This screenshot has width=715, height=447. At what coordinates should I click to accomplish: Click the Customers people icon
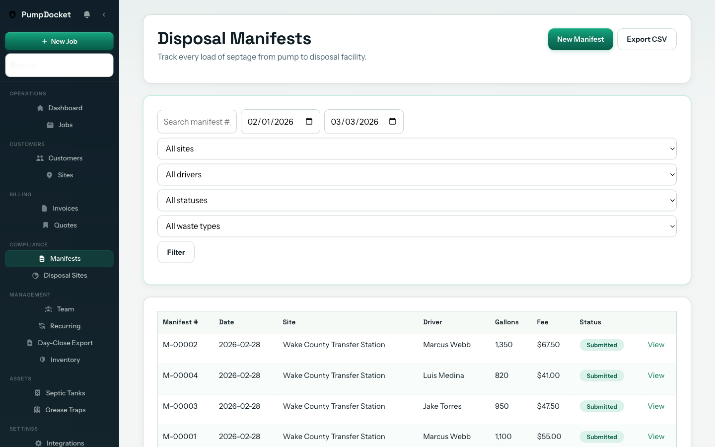pos(40,158)
